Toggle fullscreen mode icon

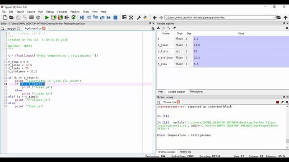click(x=131, y=18)
